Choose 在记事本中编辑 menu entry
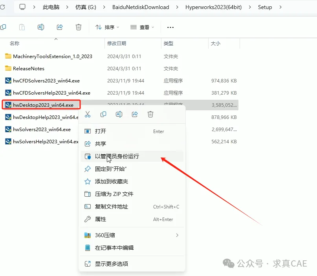 click(132, 248)
